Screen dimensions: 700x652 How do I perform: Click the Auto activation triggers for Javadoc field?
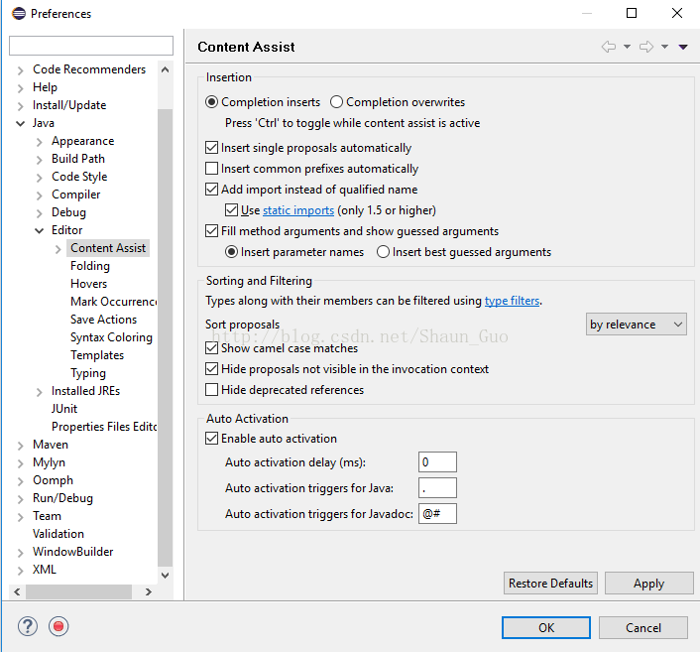pyautogui.click(x=437, y=513)
